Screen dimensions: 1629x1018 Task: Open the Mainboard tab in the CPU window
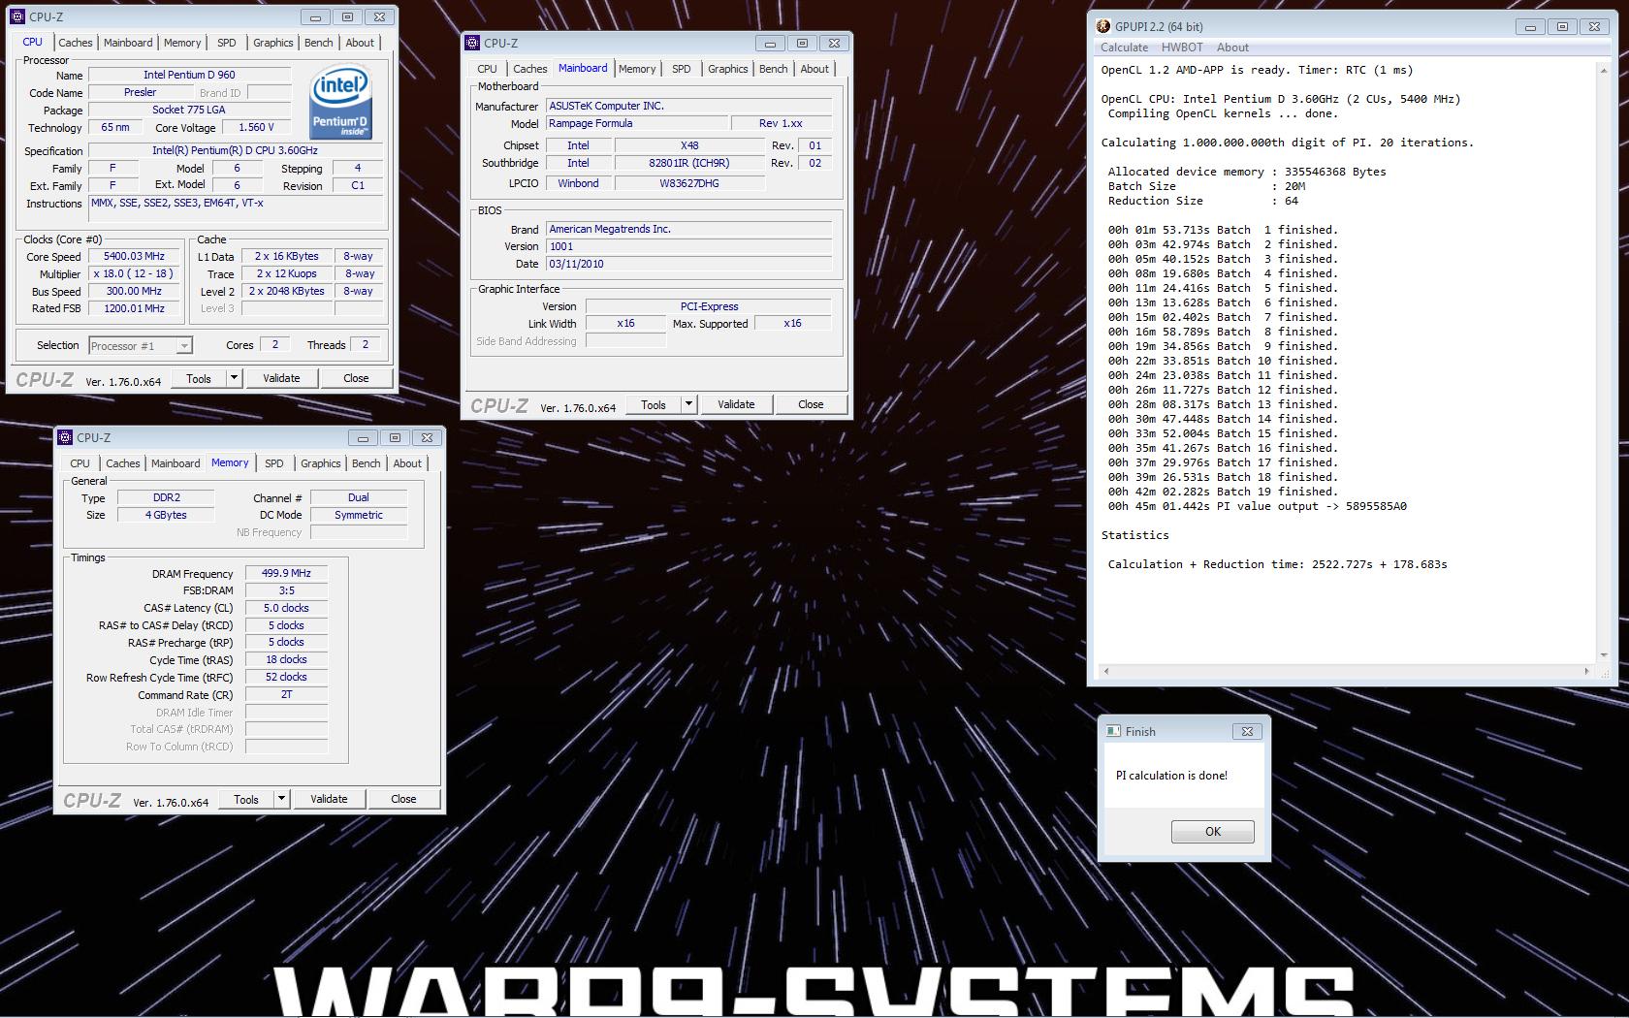(128, 43)
